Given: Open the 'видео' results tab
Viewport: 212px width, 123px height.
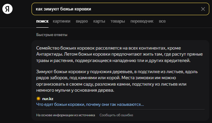Looking at the screenshot, I should pos(82,21).
